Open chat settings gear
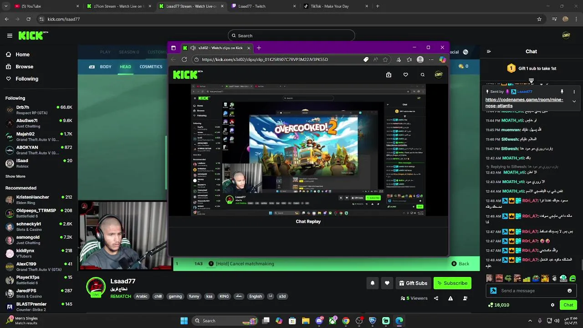 click(x=552, y=305)
